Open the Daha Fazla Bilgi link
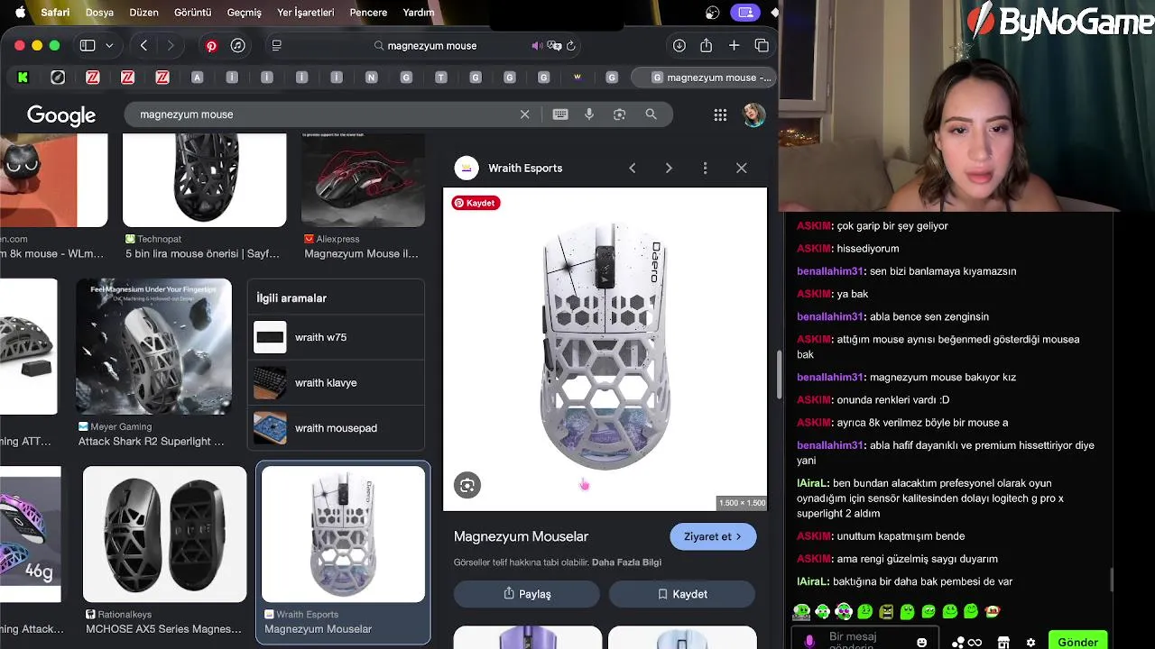This screenshot has width=1155, height=649. (626, 562)
